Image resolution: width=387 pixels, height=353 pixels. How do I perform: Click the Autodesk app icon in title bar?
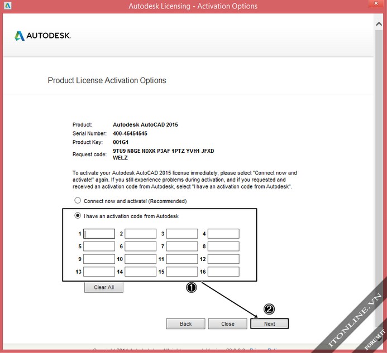[x=7, y=6]
